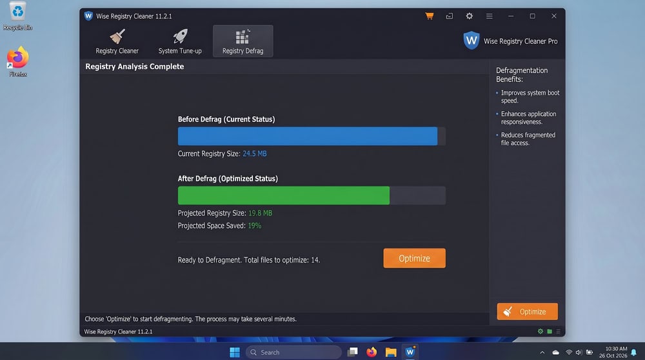Click the green After Defrag progress bar

283,195
